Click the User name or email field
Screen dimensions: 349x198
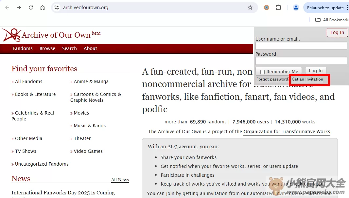301,46
